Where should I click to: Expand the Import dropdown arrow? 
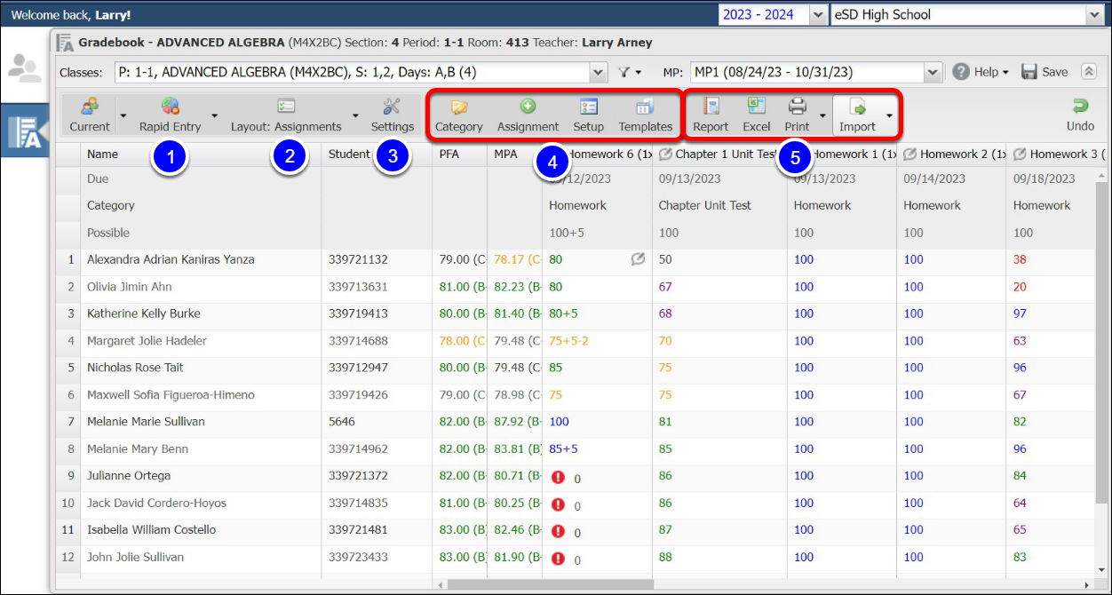point(889,115)
